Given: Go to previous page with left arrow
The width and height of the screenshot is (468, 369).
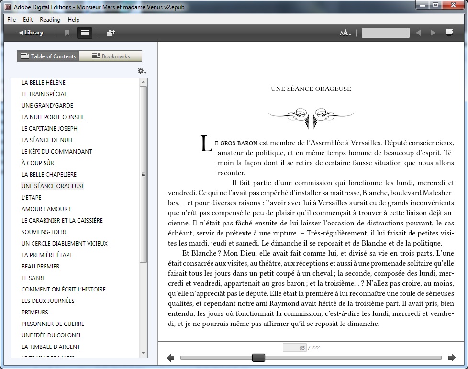Looking at the screenshot, I should [x=170, y=358].
